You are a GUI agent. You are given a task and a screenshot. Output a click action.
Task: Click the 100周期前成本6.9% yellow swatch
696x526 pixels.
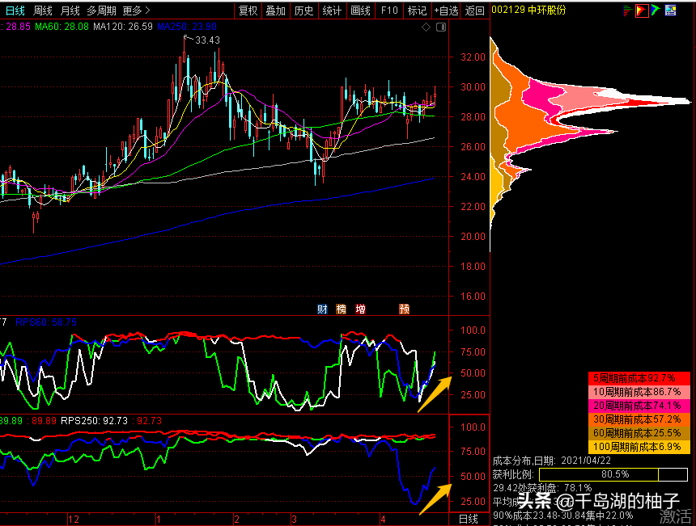[639, 447]
